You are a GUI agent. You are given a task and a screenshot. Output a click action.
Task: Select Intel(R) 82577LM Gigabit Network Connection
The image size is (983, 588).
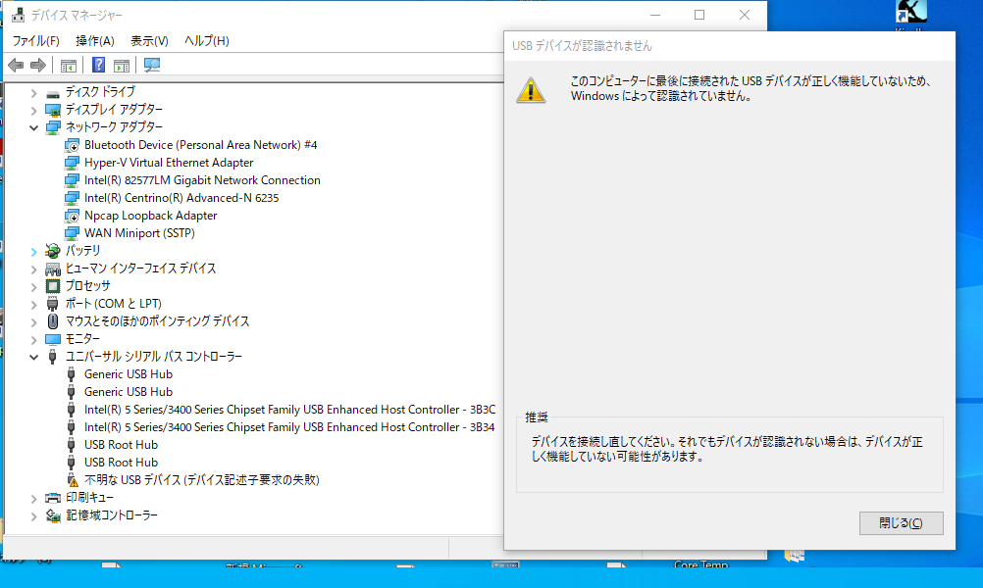pyautogui.click(x=202, y=179)
